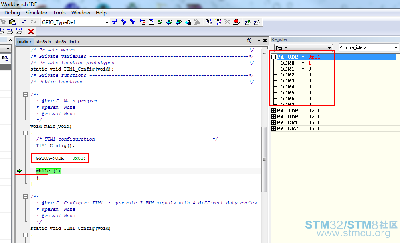Click the Find Previous flashlight icon
The image size is (400, 243).
(115, 22)
